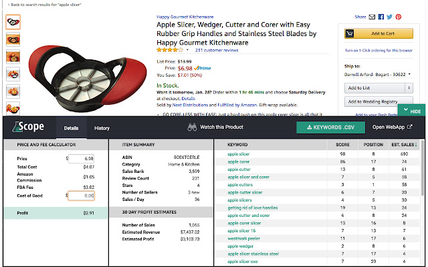
Task: Switch to the History tab
Action: [102, 128]
